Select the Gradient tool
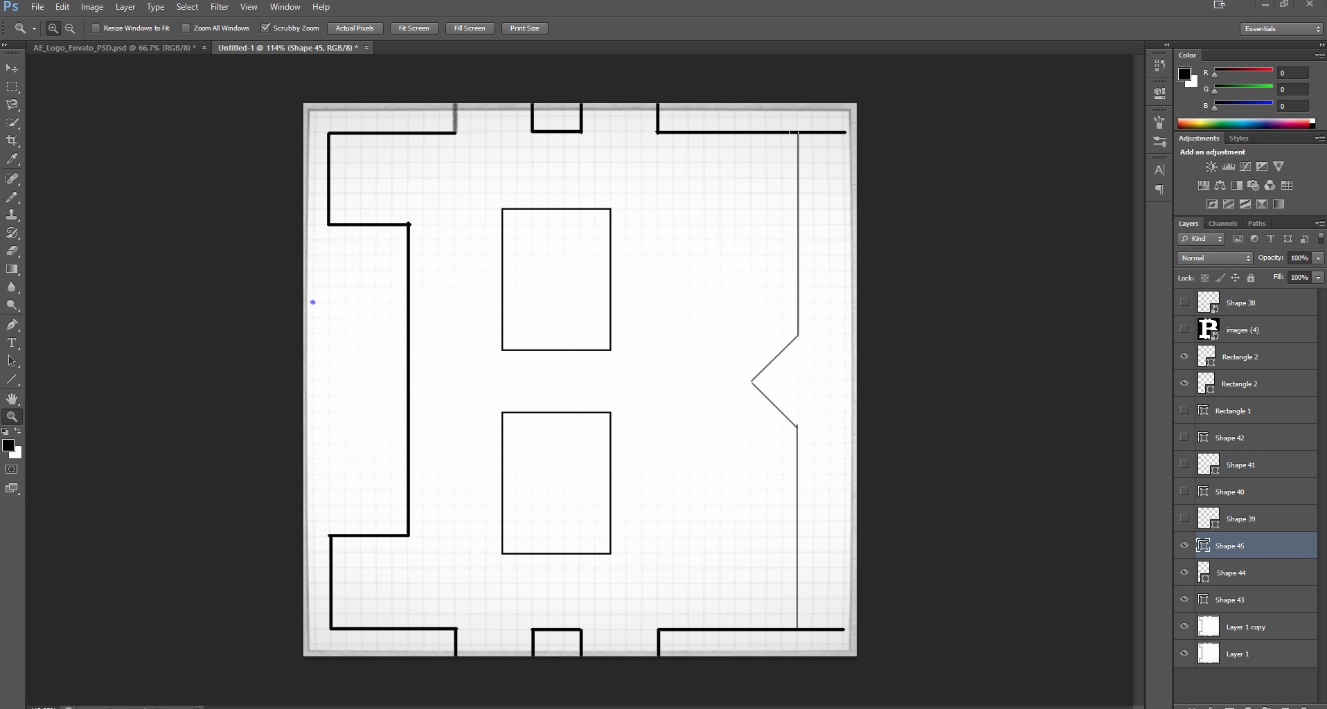1327x709 pixels. tap(12, 269)
